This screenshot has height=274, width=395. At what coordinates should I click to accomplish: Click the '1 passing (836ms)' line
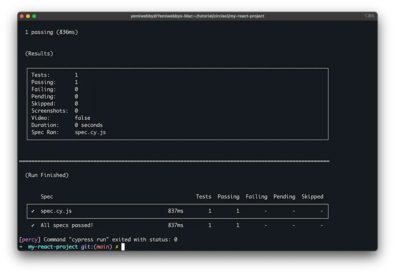coord(51,32)
